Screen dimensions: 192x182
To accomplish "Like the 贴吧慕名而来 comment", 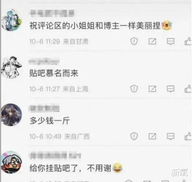I will click(188, 89).
